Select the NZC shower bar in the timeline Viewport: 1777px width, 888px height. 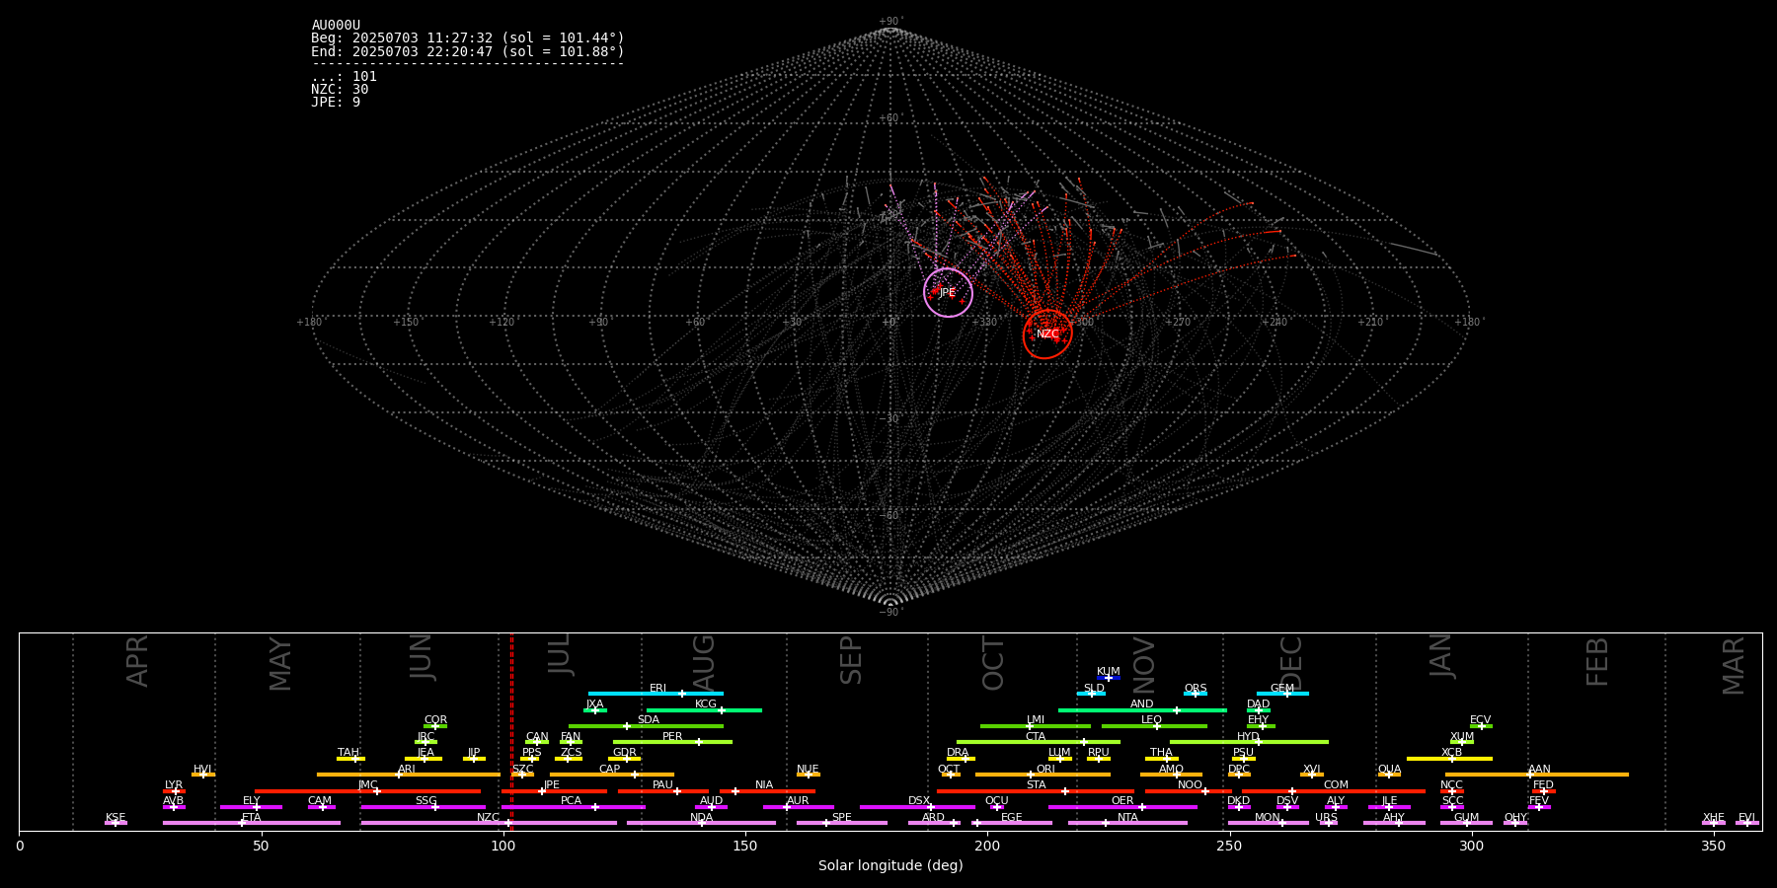[489, 823]
